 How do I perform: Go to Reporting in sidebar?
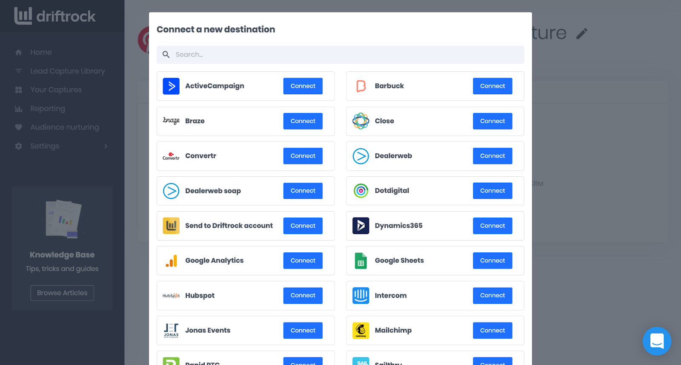48,109
